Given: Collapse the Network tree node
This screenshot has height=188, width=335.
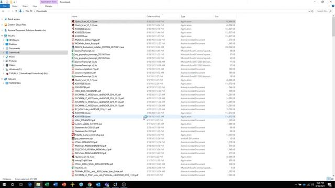Looking at the screenshot, I should (2, 79).
